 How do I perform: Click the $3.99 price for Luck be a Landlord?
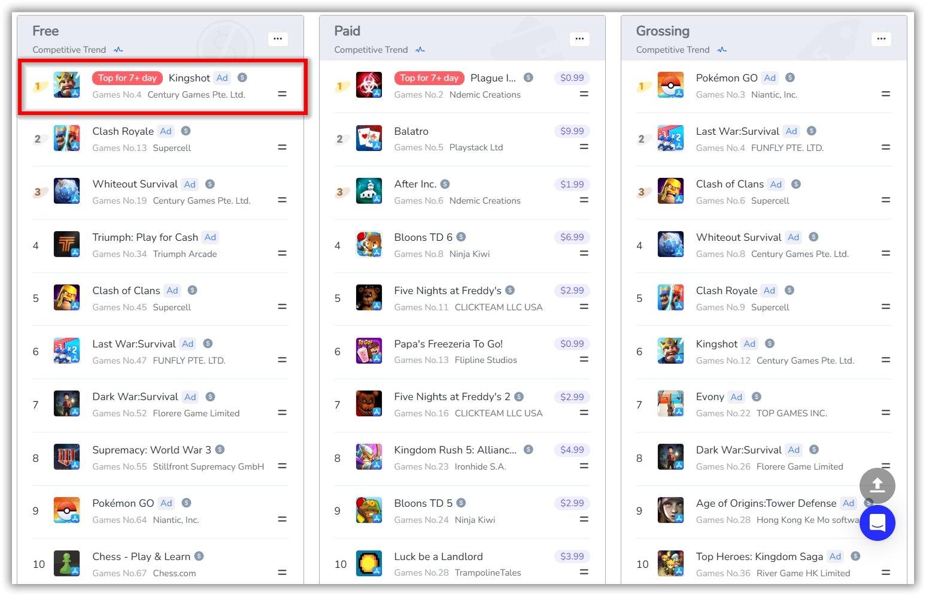[572, 556]
